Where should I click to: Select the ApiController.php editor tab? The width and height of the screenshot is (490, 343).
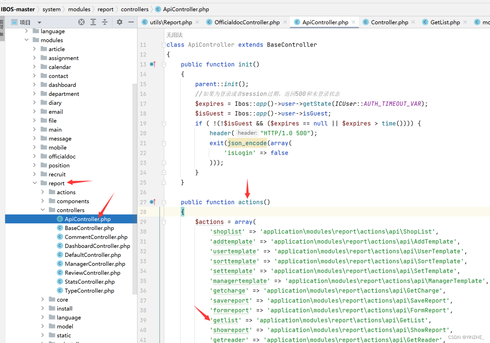click(x=325, y=22)
